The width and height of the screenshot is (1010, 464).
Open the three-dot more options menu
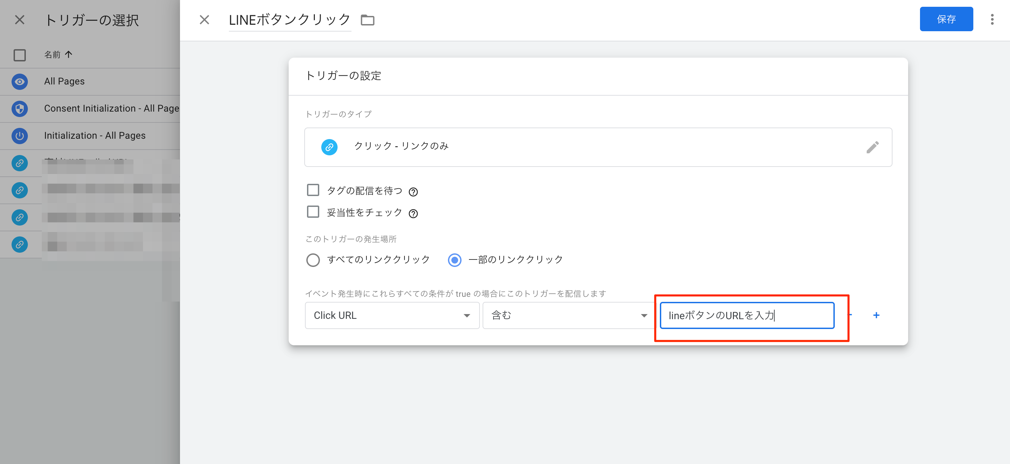click(992, 19)
